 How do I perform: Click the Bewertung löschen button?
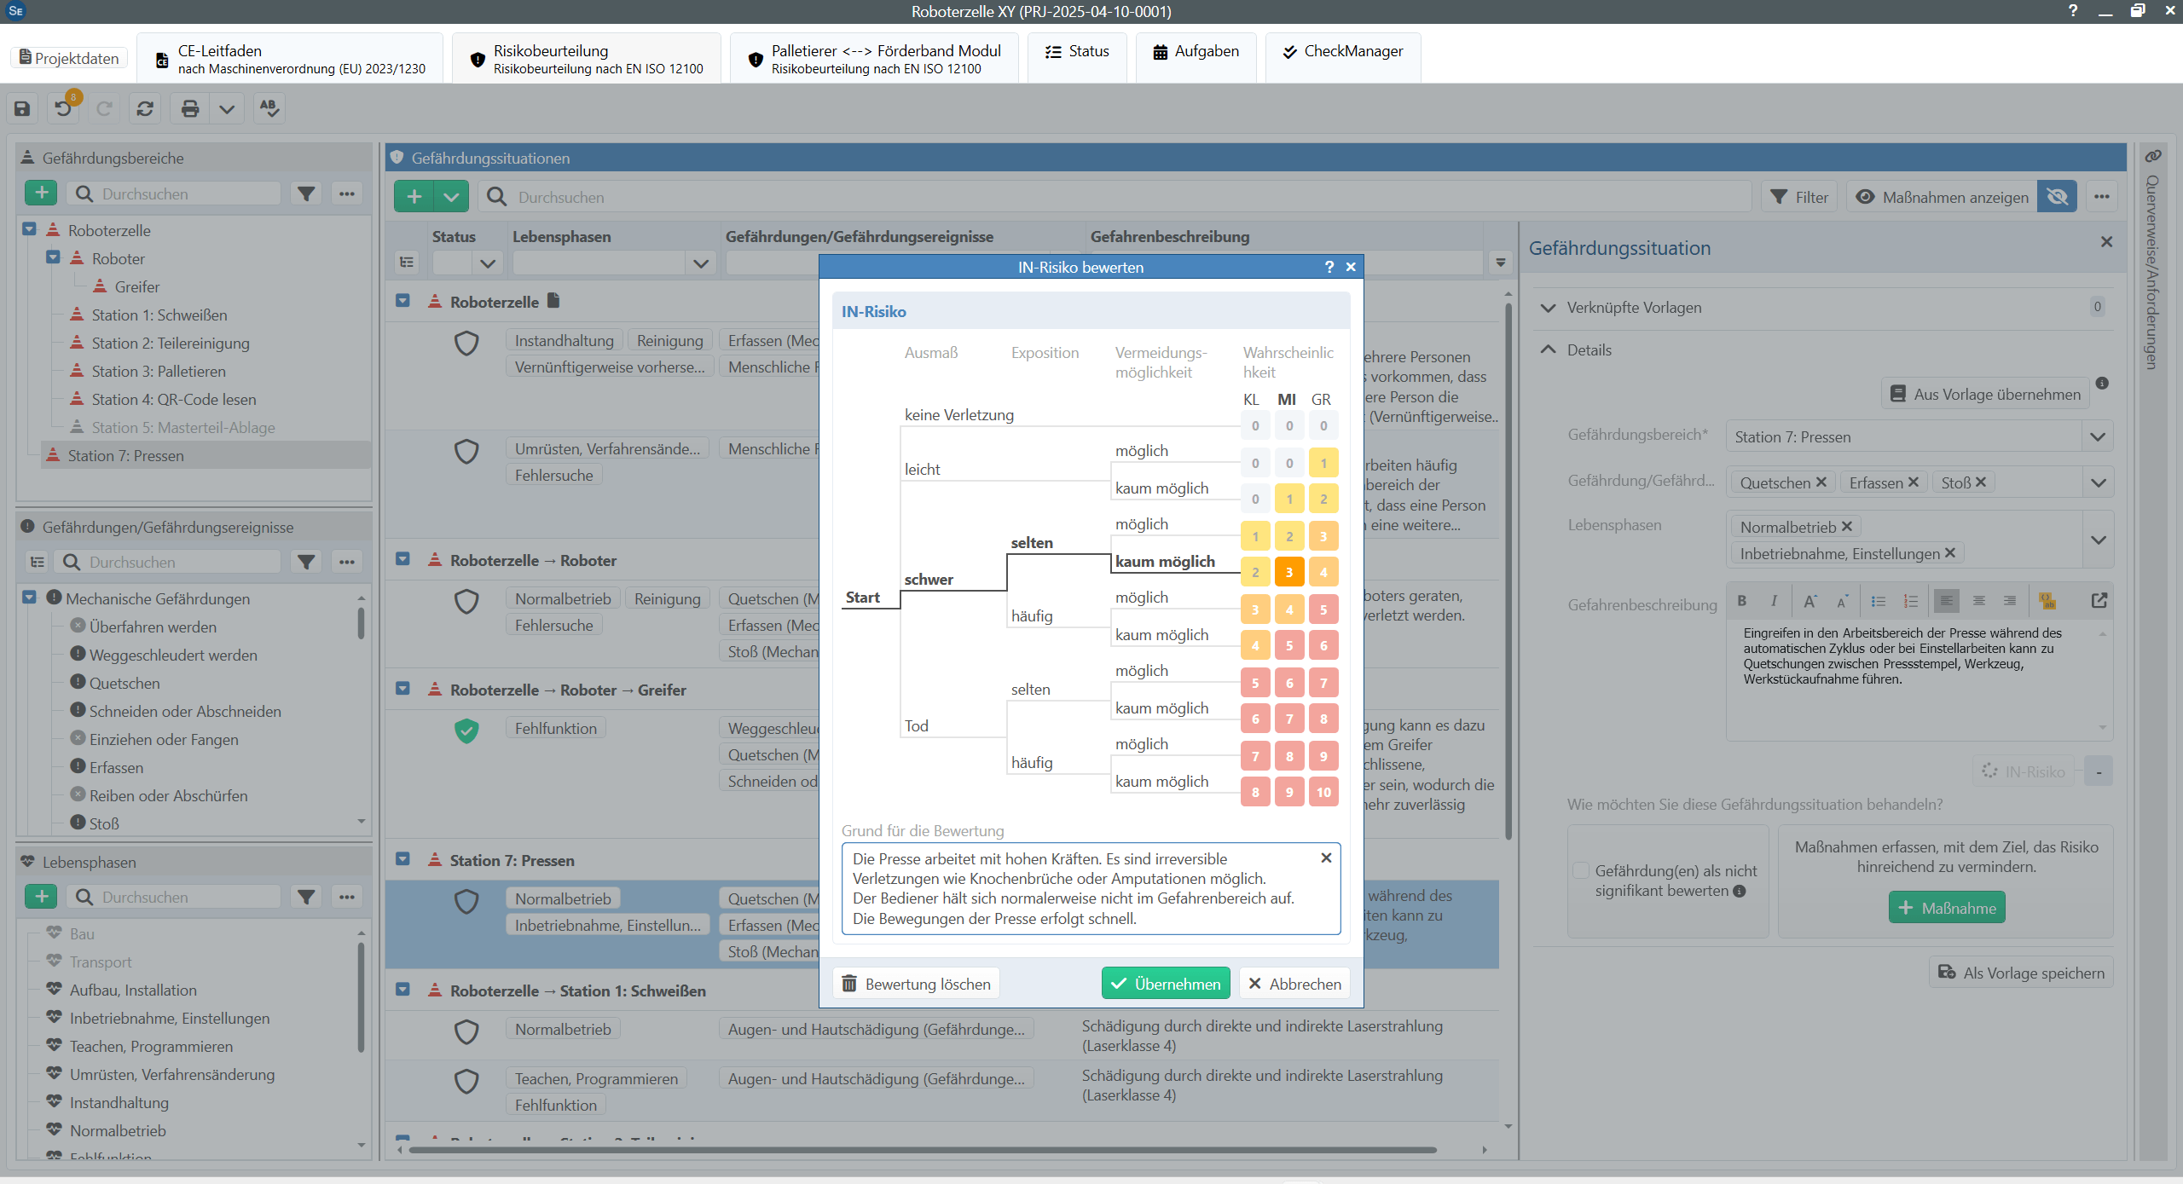[917, 984]
